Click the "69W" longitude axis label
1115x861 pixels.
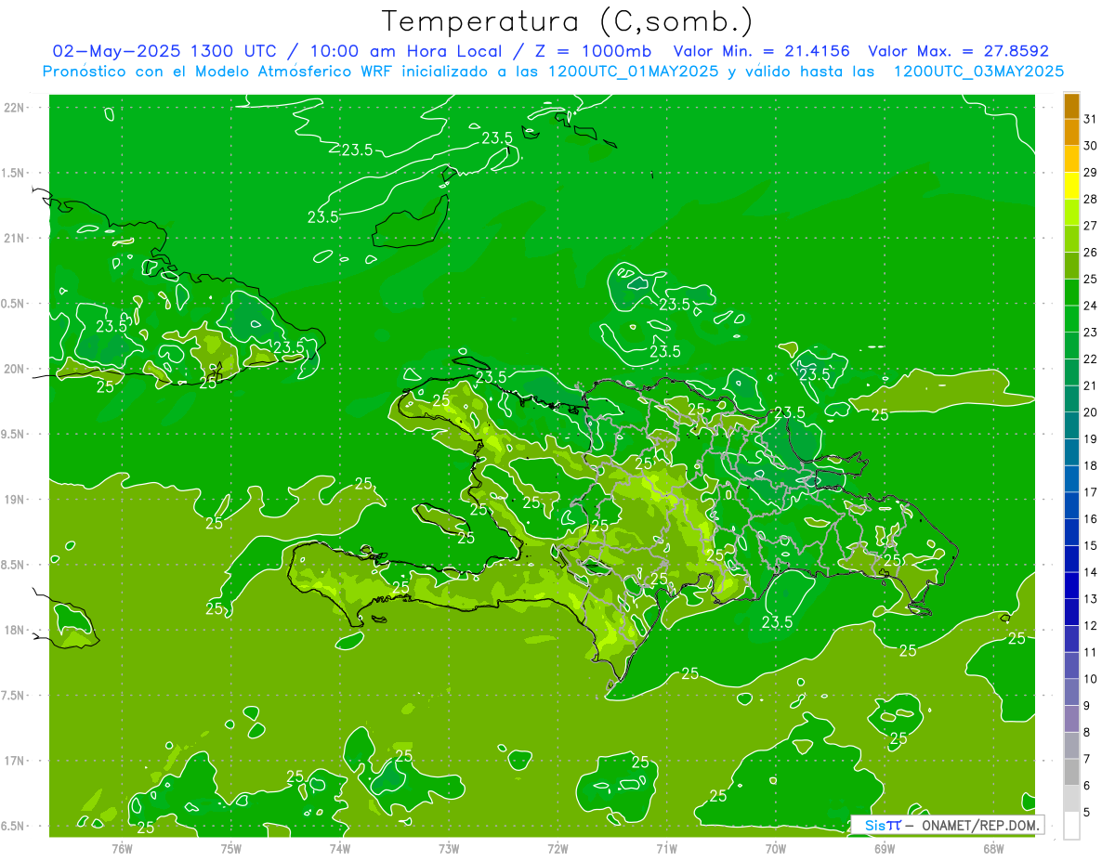tap(885, 848)
